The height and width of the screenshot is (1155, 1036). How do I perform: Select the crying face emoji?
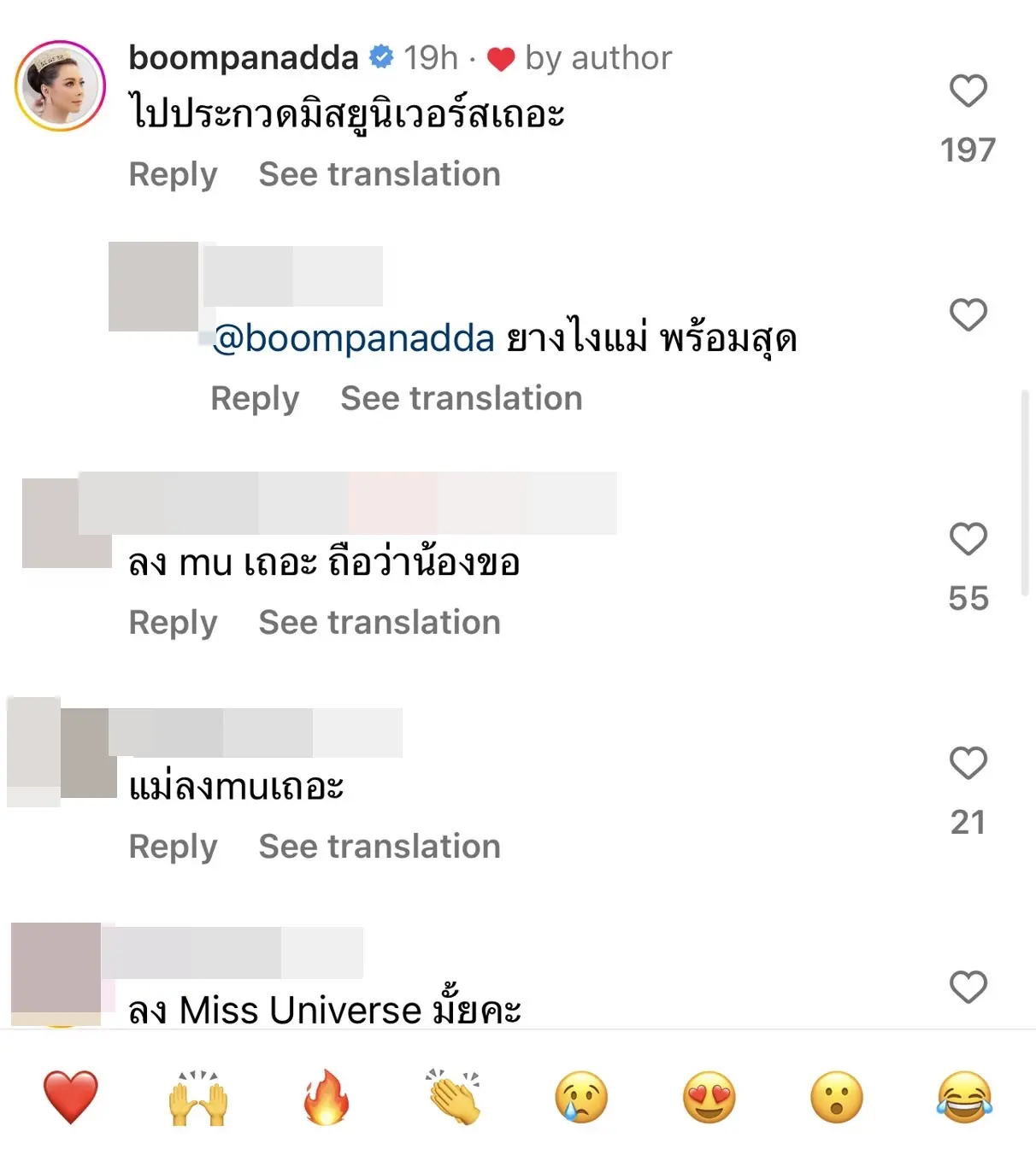tap(581, 1097)
